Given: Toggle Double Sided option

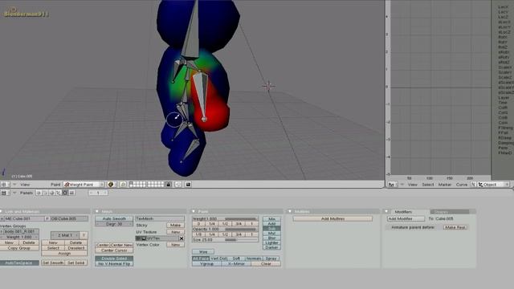Looking at the screenshot, I should click(x=114, y=258).
